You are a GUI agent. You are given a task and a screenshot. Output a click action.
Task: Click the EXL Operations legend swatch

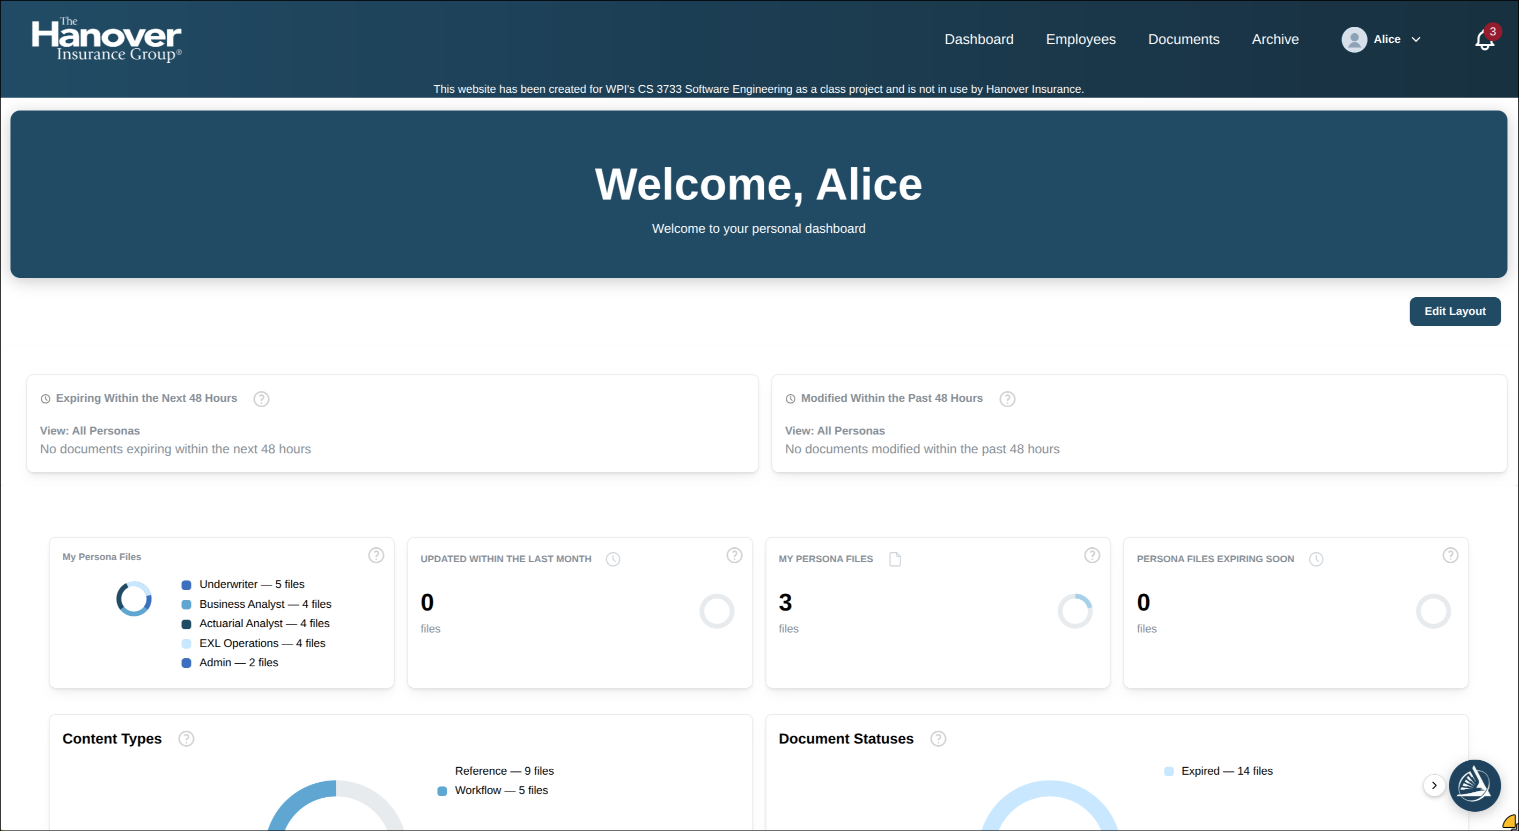point(186,643)
